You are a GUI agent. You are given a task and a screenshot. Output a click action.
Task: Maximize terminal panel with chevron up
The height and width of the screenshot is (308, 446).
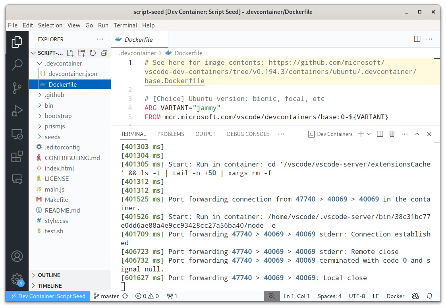click(417, 134)
